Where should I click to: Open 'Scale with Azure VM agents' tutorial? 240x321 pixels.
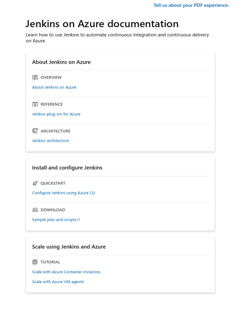pyautogui.click(x=58, y=282)
